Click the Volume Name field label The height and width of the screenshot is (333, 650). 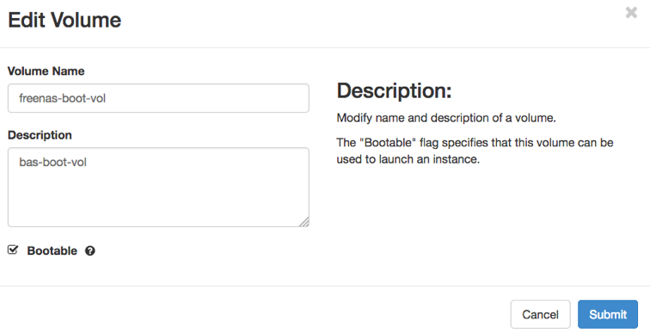(x=46, y=71)
